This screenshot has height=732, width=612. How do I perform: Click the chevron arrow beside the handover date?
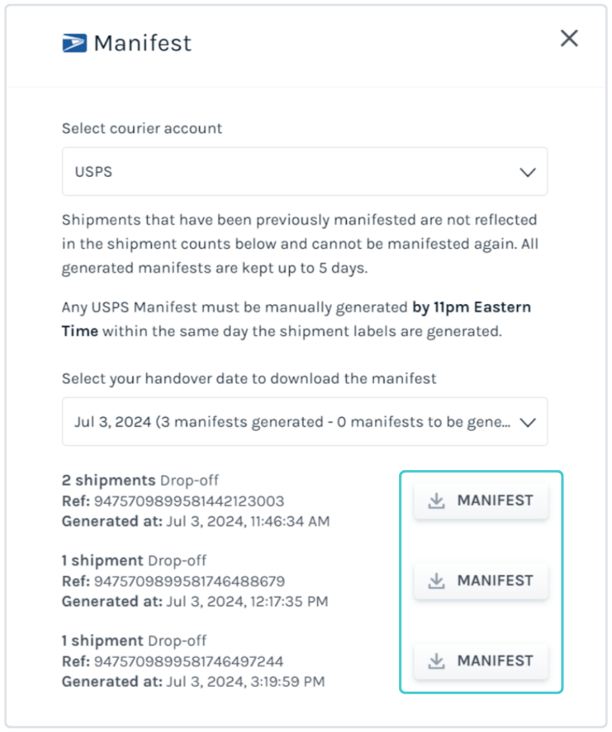[528, 422]
